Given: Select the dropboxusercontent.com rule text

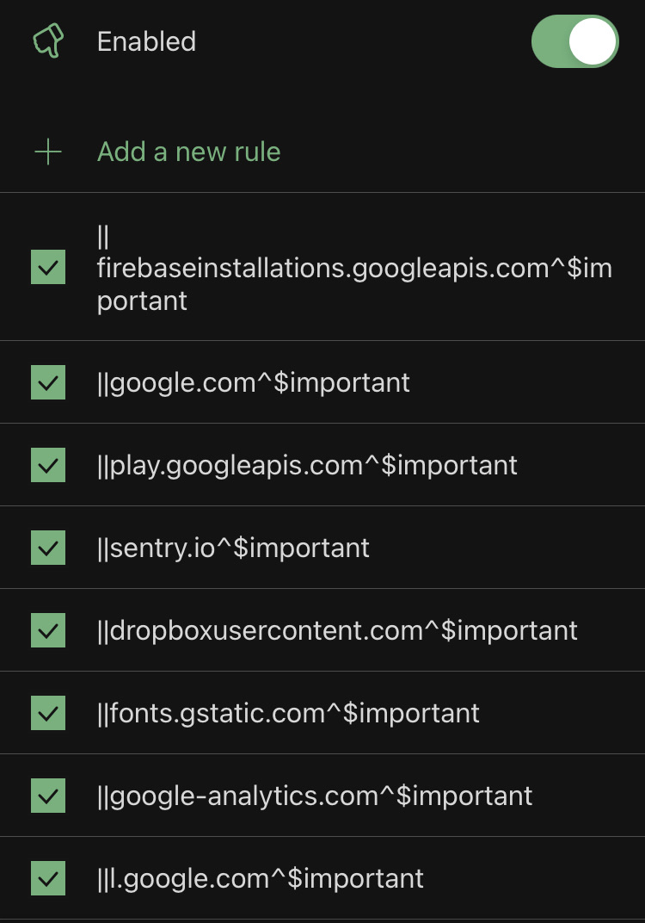Looking at the screenshot, I should coord(337,630).
